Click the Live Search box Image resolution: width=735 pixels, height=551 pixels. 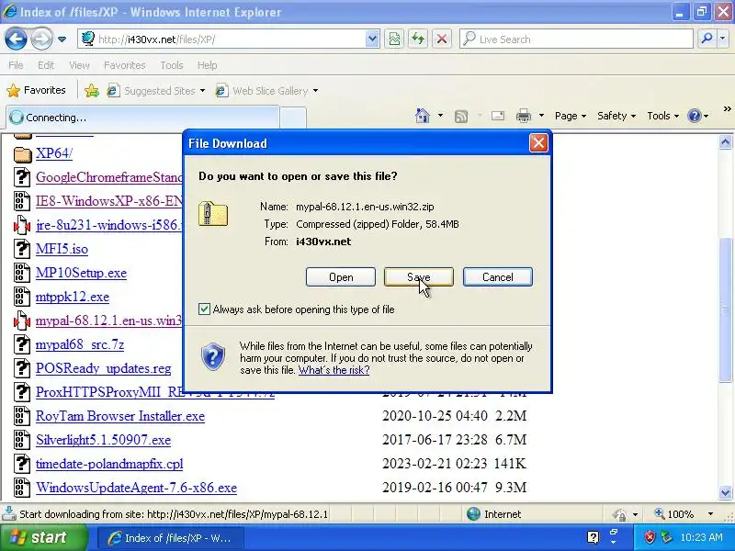(576, 39)
